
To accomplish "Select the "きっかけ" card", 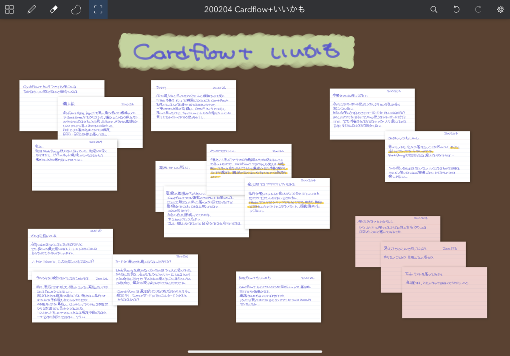I will (193, 105).
